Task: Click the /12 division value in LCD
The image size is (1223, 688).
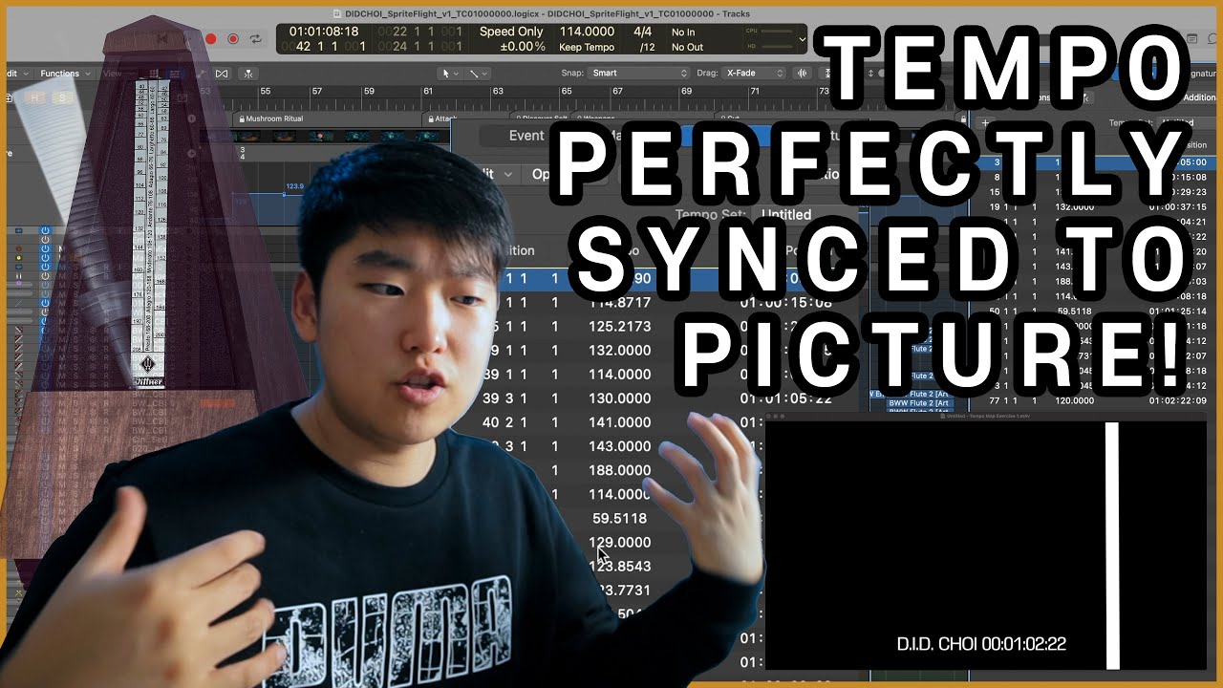Action: tap(648, 47)
